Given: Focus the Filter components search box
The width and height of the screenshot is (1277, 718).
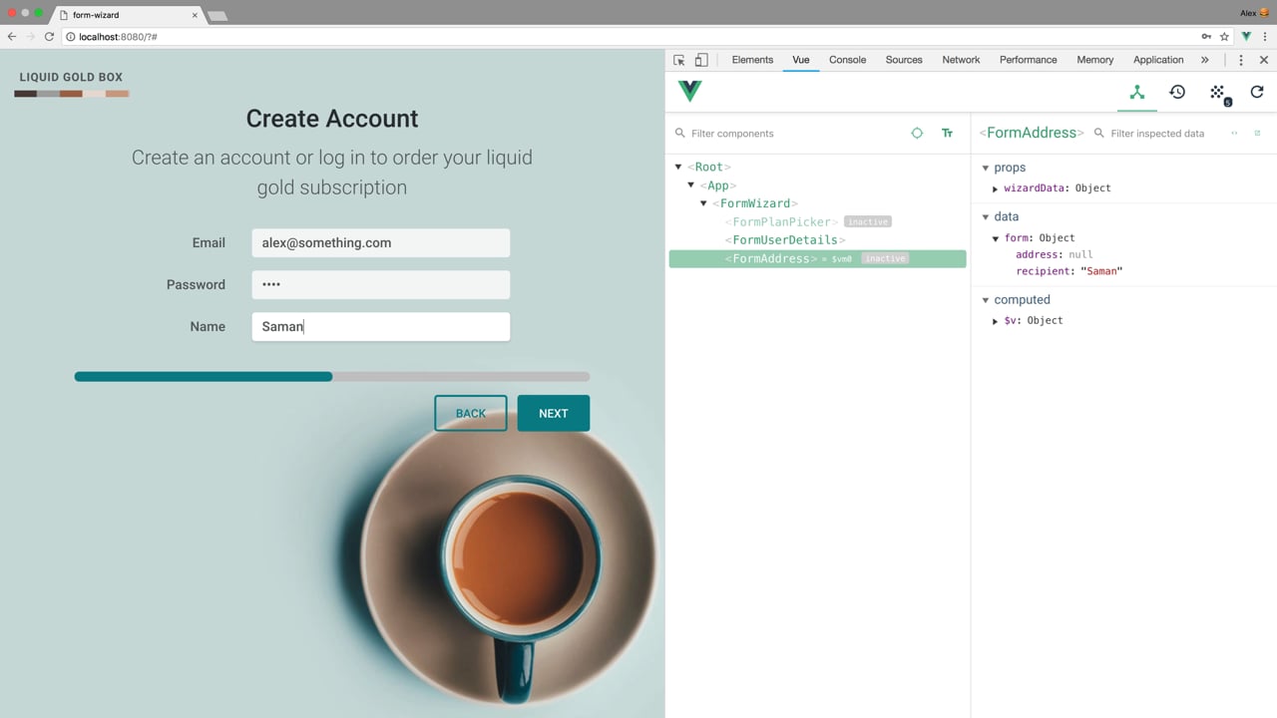Looking at the screenshot, I should tap(788, 134).
